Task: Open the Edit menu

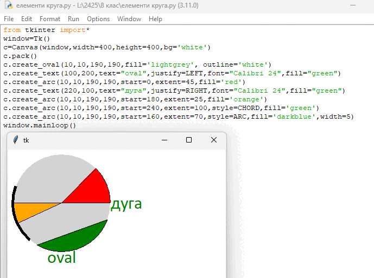Action: tap(26, 19)
